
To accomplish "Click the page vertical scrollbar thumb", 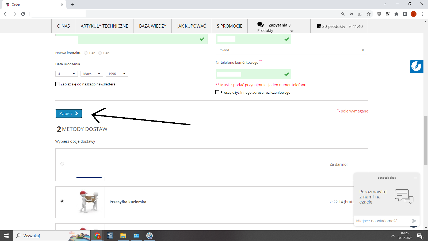I will (426, 140).
